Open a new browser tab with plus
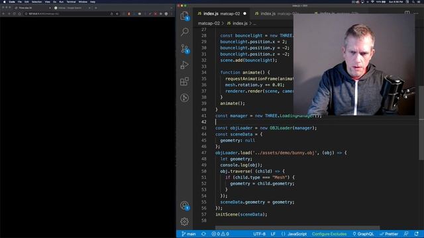The image size is (424, 238). pyautogui.click(x=95, y=8)
